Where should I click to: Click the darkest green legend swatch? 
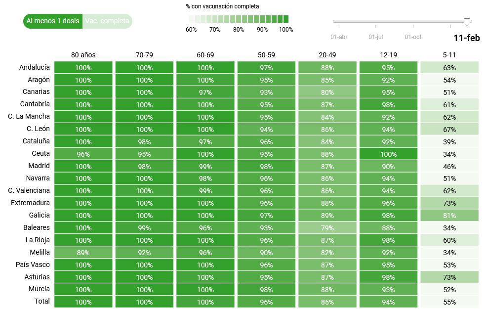286,19
